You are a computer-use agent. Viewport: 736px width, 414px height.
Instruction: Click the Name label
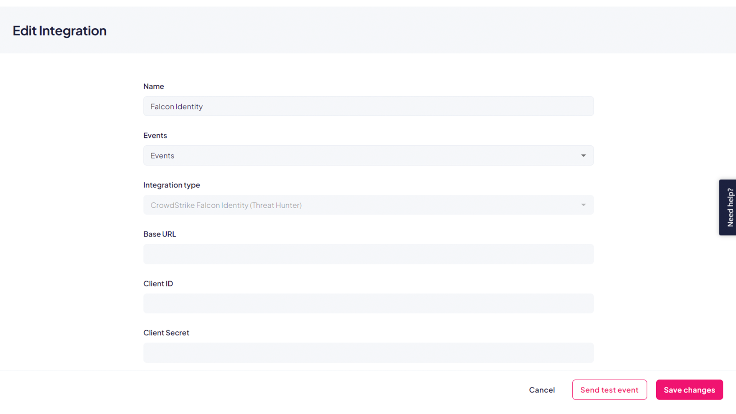pyautogui.click(x=154, y=86)
